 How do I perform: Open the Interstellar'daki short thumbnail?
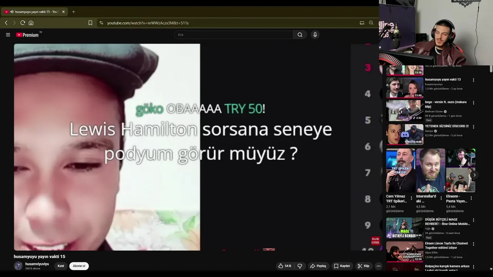pyautogui.click(x=431, y=170)
